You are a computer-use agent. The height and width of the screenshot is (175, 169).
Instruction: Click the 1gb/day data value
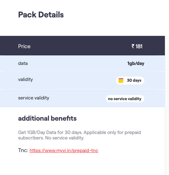(x=135, y=63)
